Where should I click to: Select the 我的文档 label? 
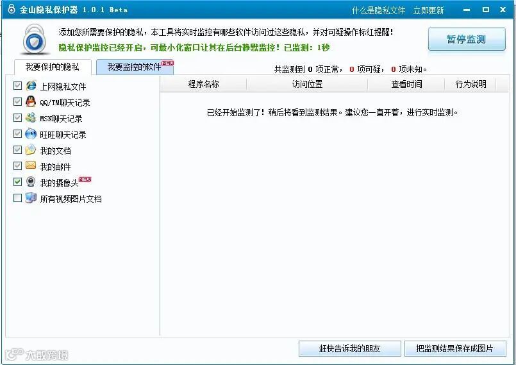[x=55, y=151]
